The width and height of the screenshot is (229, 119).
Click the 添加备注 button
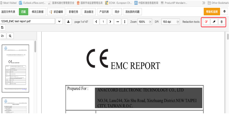coord(89,12)
